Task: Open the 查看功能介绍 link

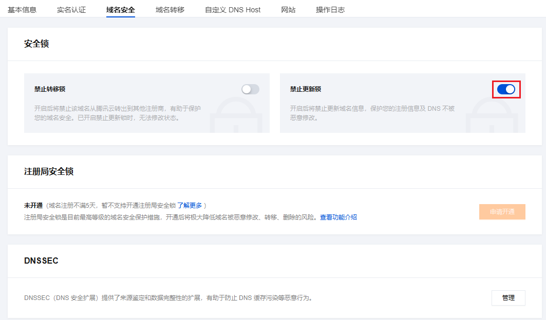Action: 338,217
